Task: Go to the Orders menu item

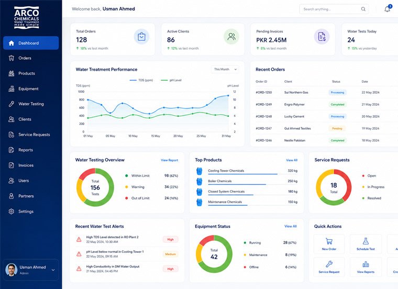Action: [x=31, y=58]
